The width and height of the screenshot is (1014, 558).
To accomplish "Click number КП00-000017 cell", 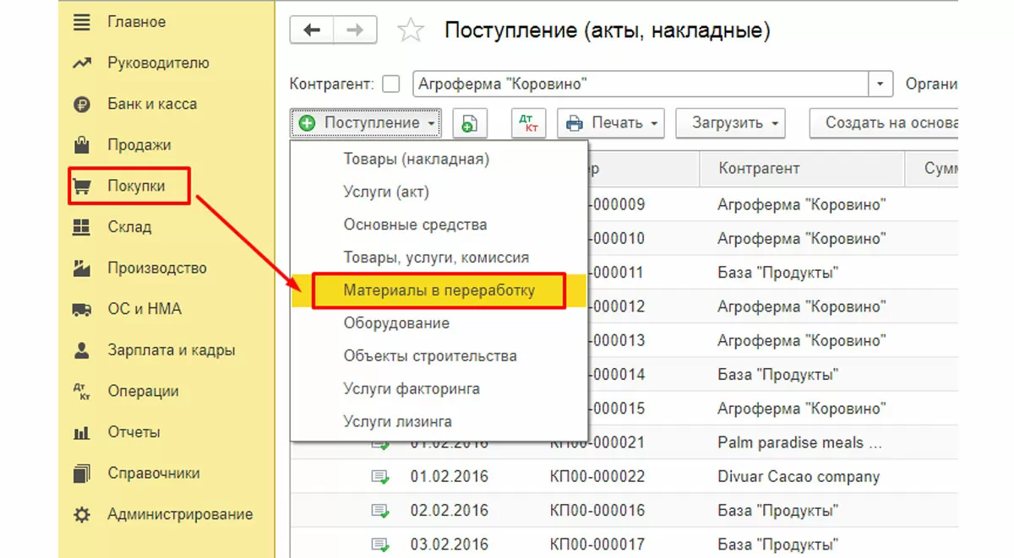I will click(597, 544).
